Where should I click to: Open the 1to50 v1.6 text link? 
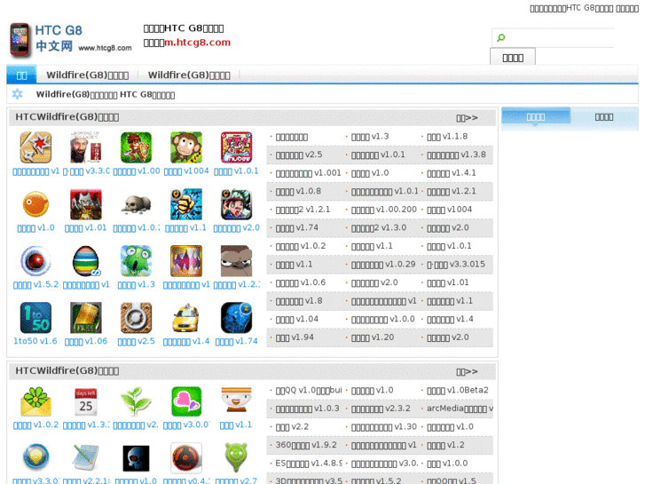coord(35,341)
